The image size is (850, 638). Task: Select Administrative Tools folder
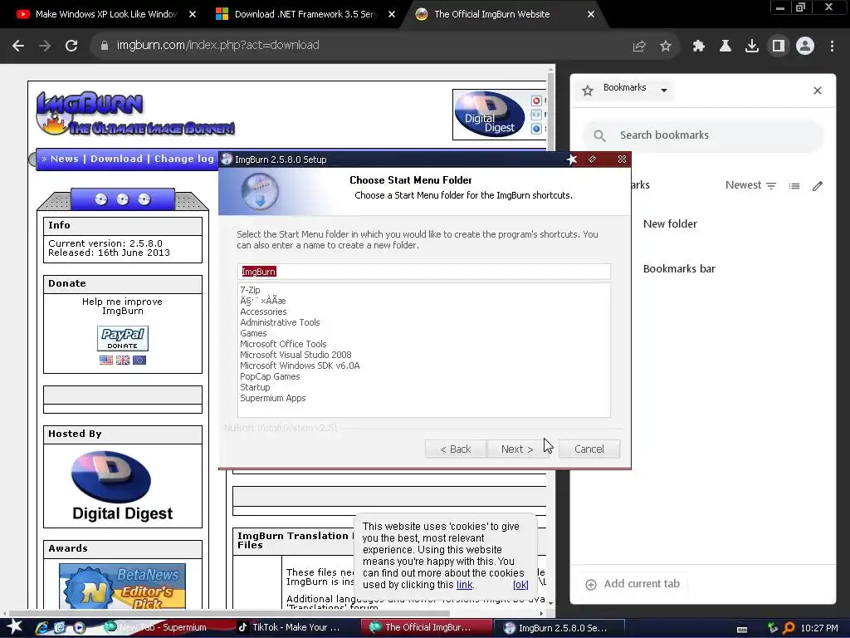tap(280, 323)
